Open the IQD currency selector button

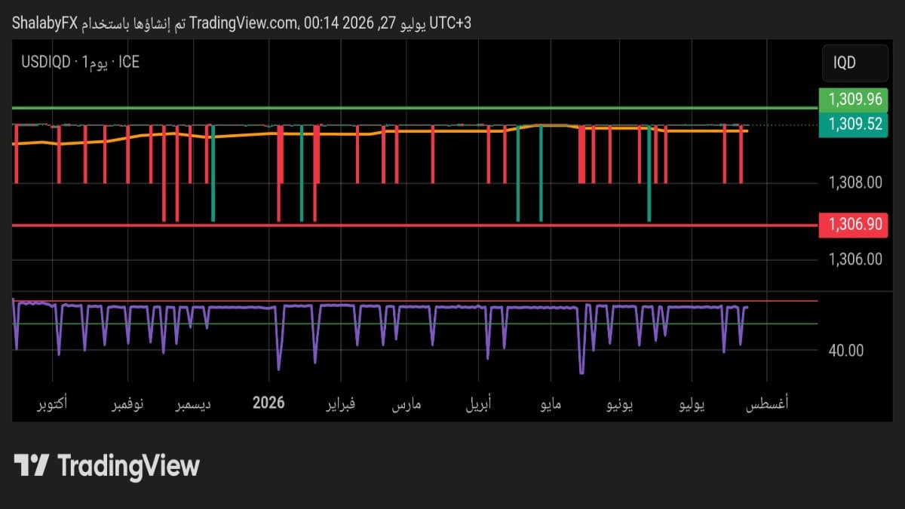click(x=854, y=63)
